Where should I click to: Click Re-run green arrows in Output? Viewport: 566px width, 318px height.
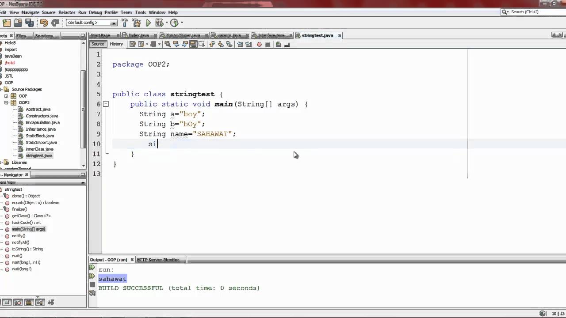[92, 268]
